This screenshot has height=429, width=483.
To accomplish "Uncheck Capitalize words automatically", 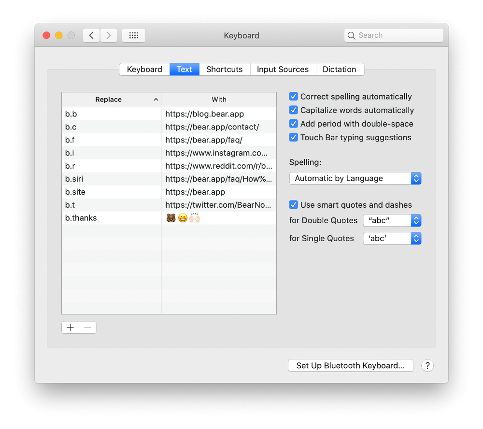I will coord(294,110).
